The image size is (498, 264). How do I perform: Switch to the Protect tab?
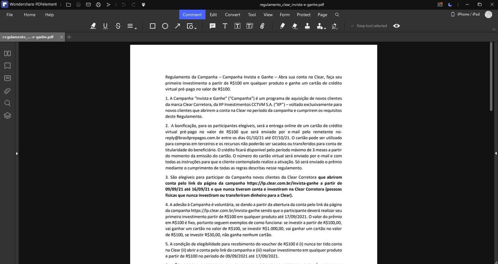pos(303,15)
